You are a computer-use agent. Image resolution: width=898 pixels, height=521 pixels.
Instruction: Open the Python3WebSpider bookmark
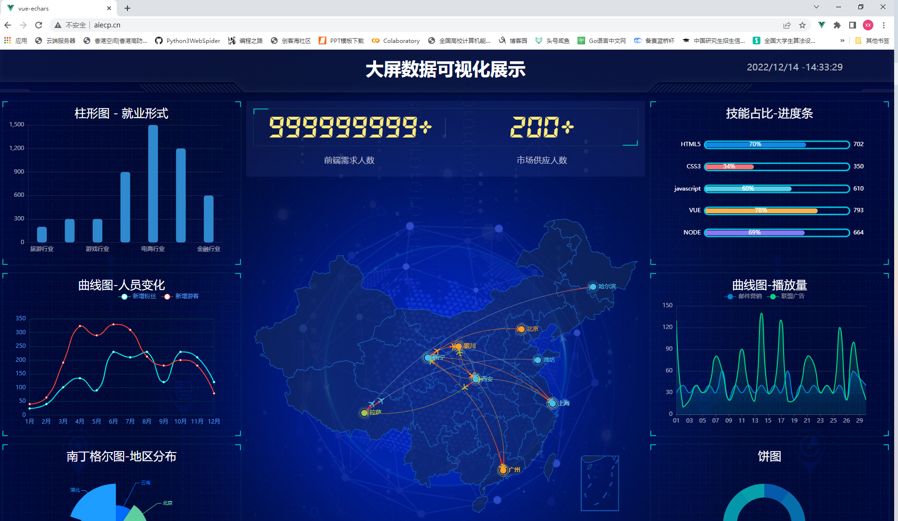(x=188, y=41)
